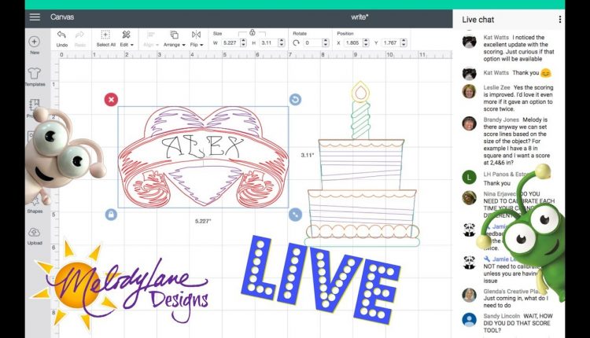Select the candle flame on the cake
Screen dimensions: 590x338
tap(360, 91)
